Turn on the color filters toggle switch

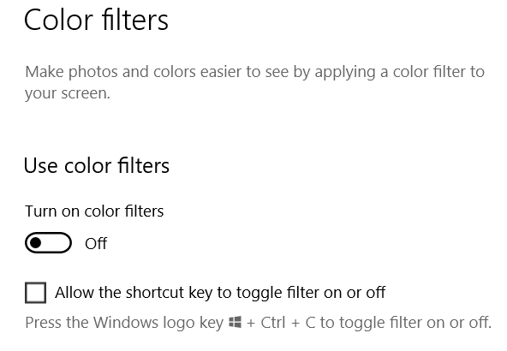point(48,243)
